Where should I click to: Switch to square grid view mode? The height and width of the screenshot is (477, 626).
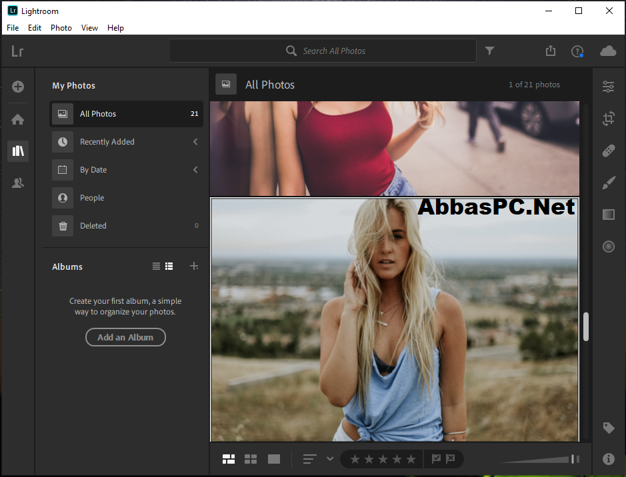click(x=251, y=459)
